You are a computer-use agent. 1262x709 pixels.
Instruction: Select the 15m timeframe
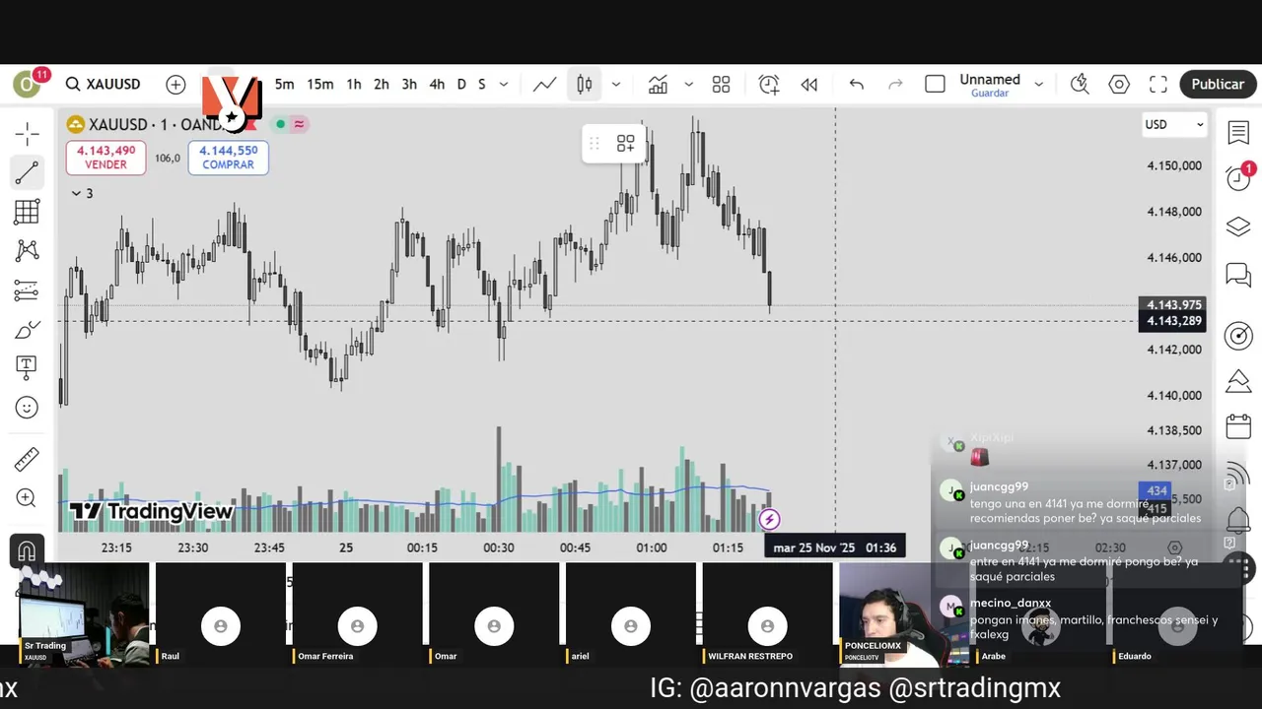point(319,84)
